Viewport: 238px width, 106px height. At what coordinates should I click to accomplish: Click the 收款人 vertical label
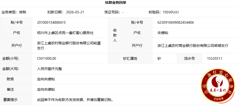[x=115, y=35]
